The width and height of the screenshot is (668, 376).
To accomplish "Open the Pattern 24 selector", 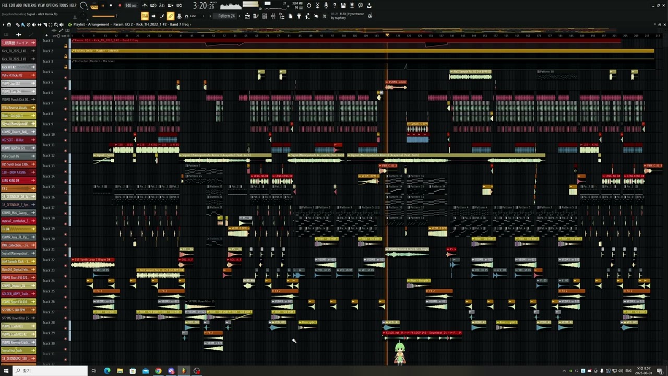I will tap(225, 16).
